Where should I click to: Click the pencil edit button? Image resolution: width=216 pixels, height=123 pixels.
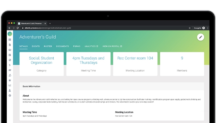(x=201, y=37)
